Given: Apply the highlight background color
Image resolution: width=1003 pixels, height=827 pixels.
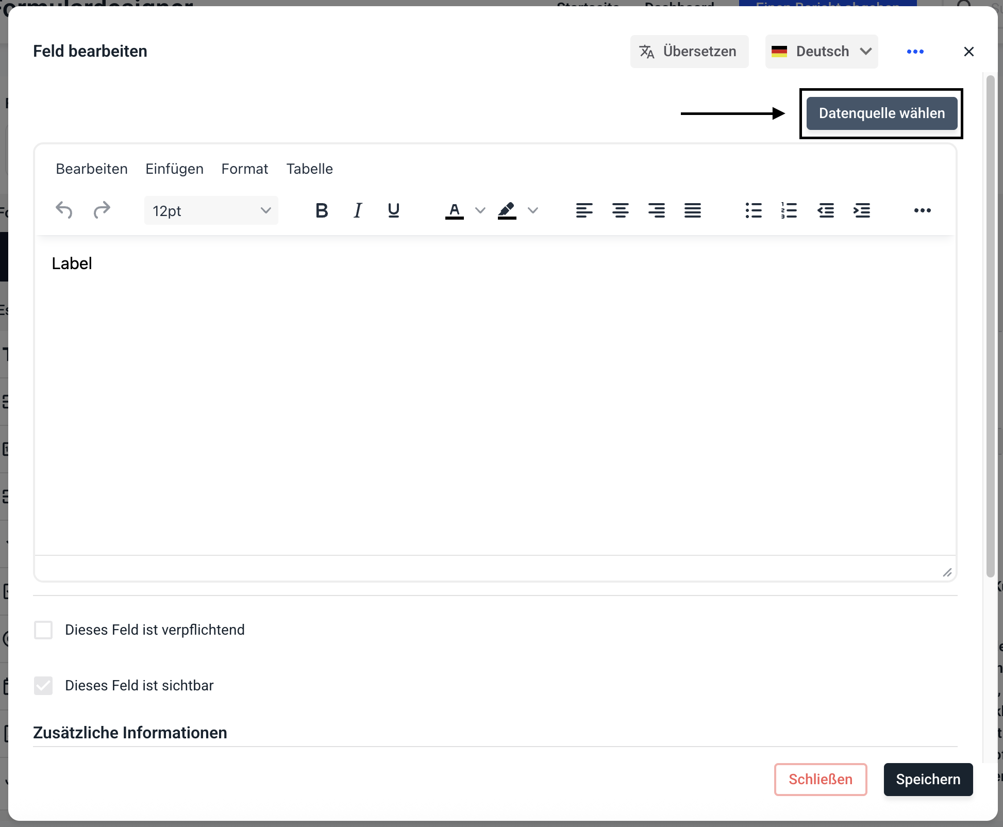Looking at the screenshot, I should click(507, 210).
